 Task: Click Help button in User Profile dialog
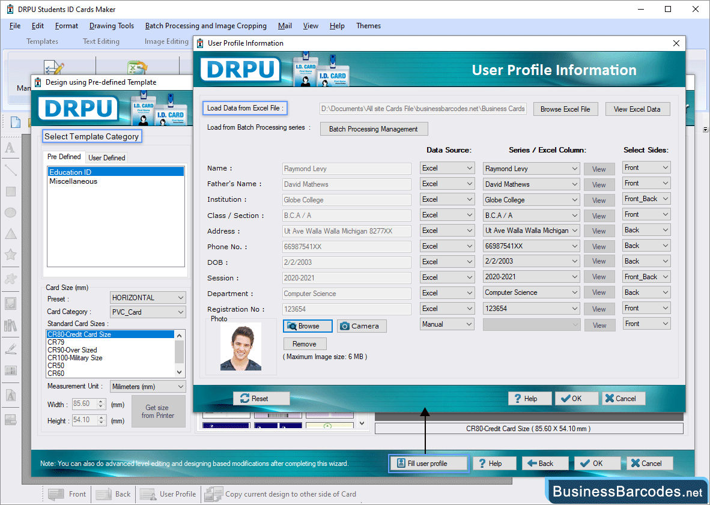pyautogui.click(x=530, y=398)
